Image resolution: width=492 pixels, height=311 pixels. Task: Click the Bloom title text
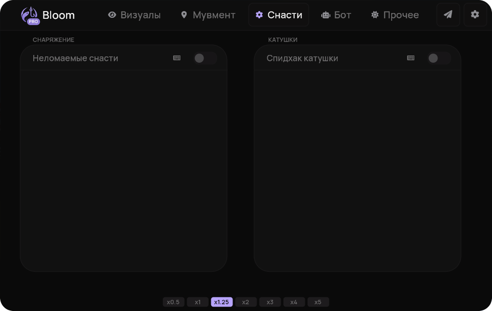58,15
